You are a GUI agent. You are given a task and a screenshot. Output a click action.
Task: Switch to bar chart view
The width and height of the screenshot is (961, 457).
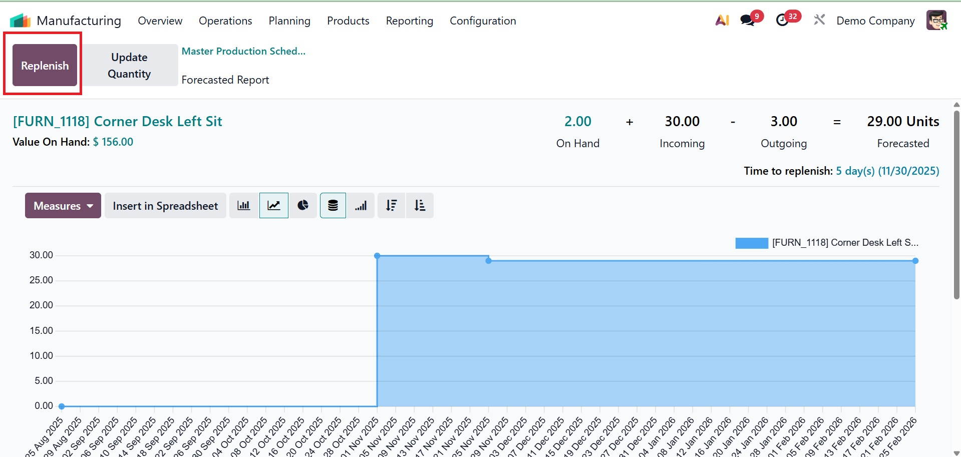pyautogui.click(x=244, y=206)
